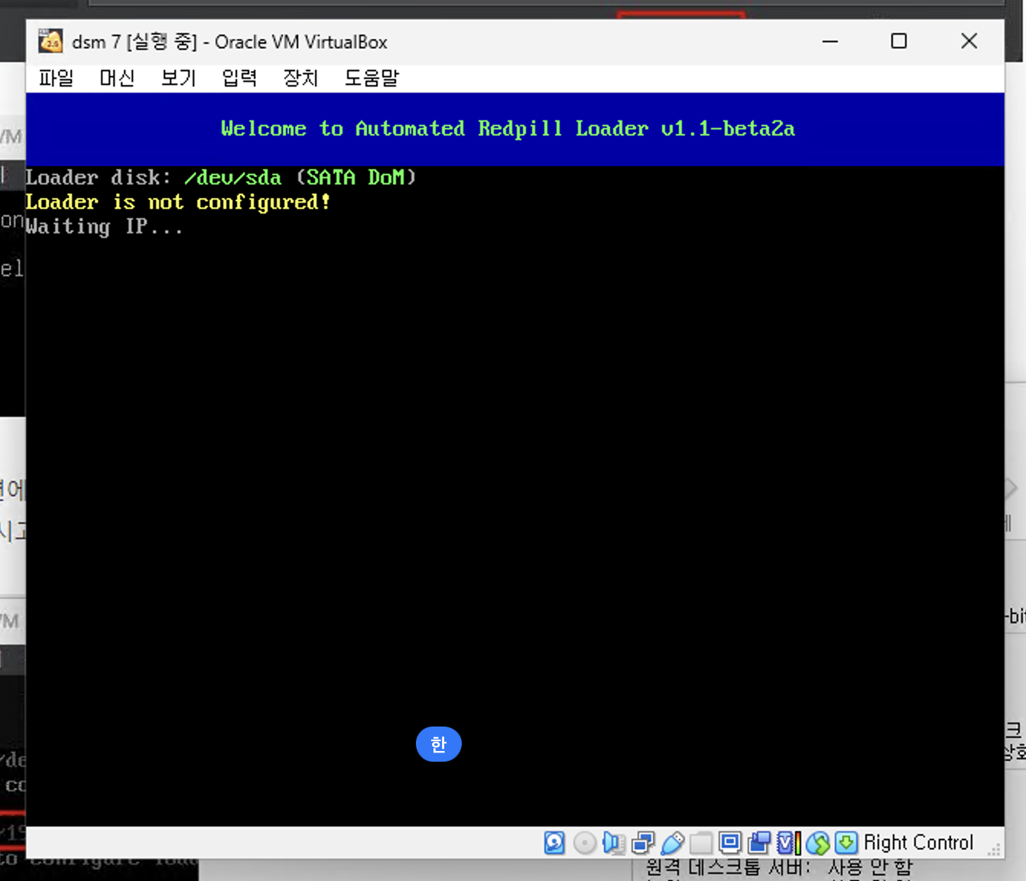Click the USB devices status icon
Screen dimensions: 1026x881
pos(672,843)
